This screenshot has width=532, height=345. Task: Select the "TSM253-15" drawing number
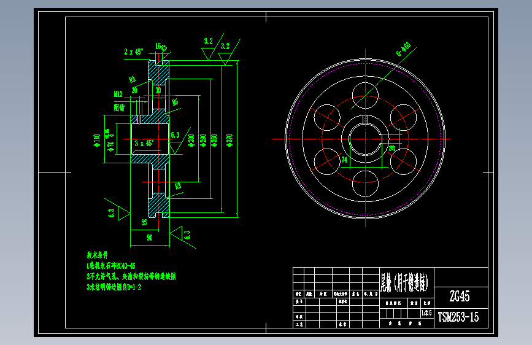[458, 317]
